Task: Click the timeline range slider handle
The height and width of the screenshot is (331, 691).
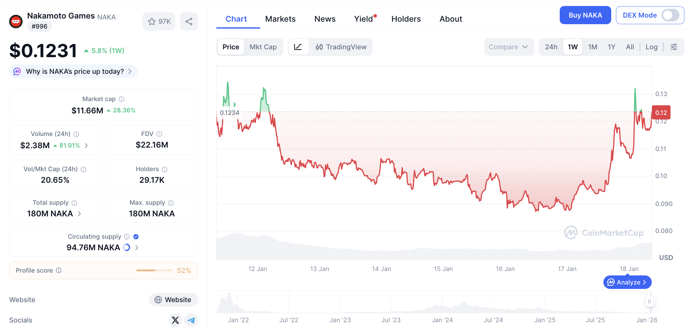Action: coord(649,301)
